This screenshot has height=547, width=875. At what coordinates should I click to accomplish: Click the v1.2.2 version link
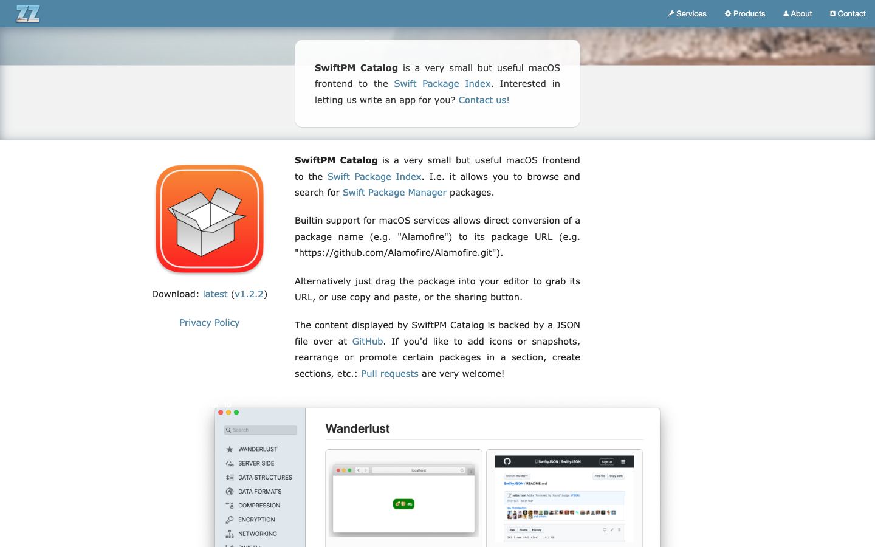coord(249,294)
